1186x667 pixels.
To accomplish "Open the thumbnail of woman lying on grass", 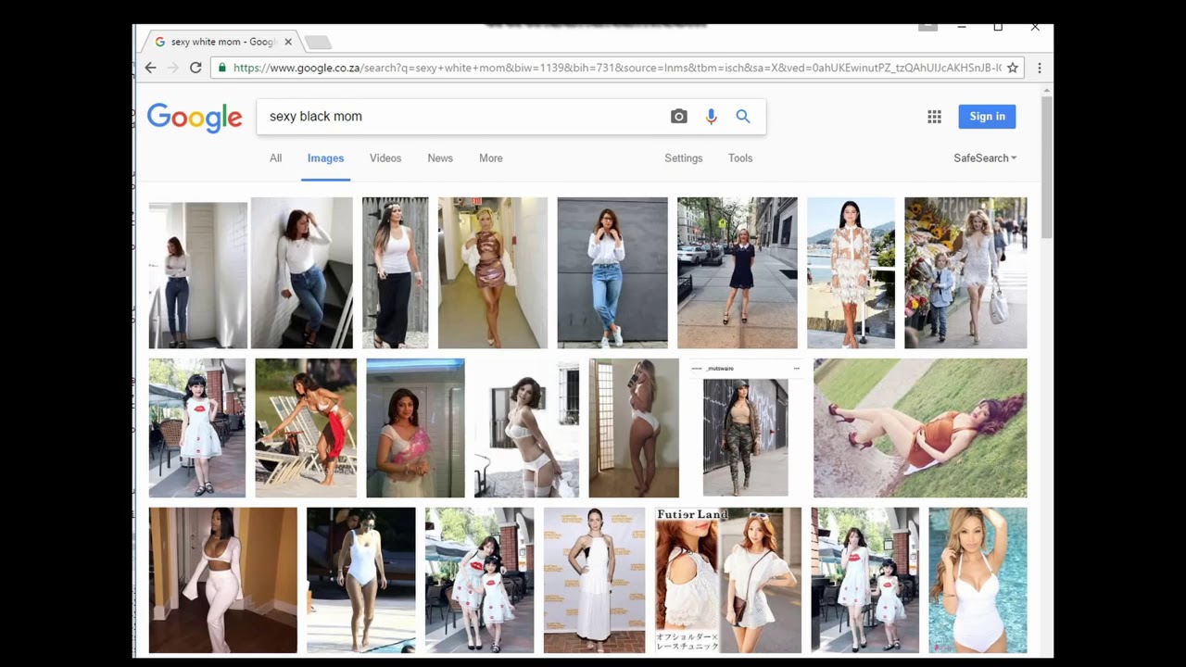I will click(920, 428).
